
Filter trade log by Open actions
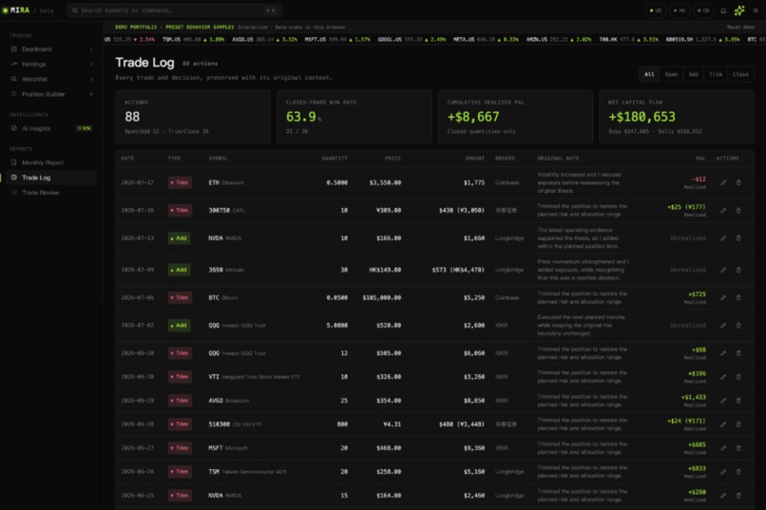(x=671, y=74)
